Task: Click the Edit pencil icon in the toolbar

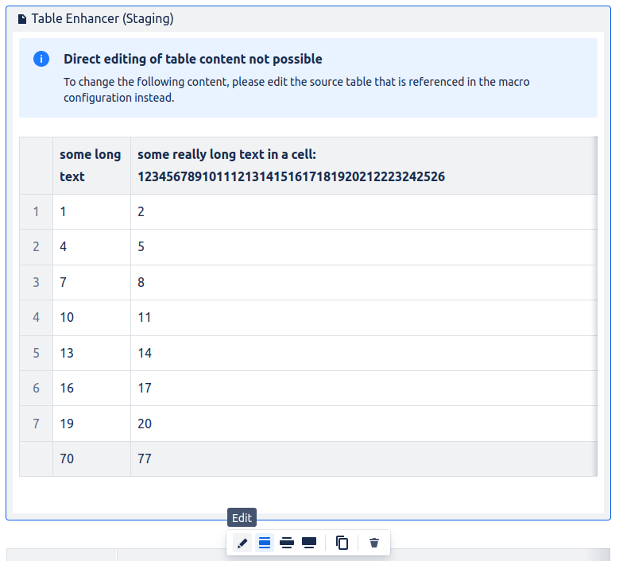Action: pyautogui.click(x=242, y=543)
